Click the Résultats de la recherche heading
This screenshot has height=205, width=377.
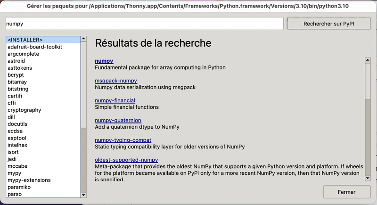point(153,43)
